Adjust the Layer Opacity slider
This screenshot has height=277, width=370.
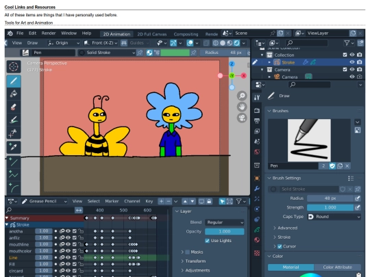click(225, 232)
